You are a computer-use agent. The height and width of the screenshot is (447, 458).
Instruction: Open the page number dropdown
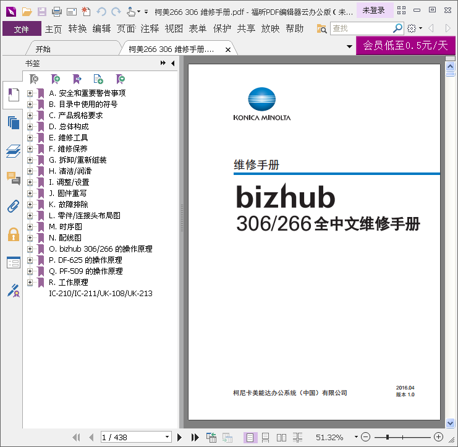[167, 437]
